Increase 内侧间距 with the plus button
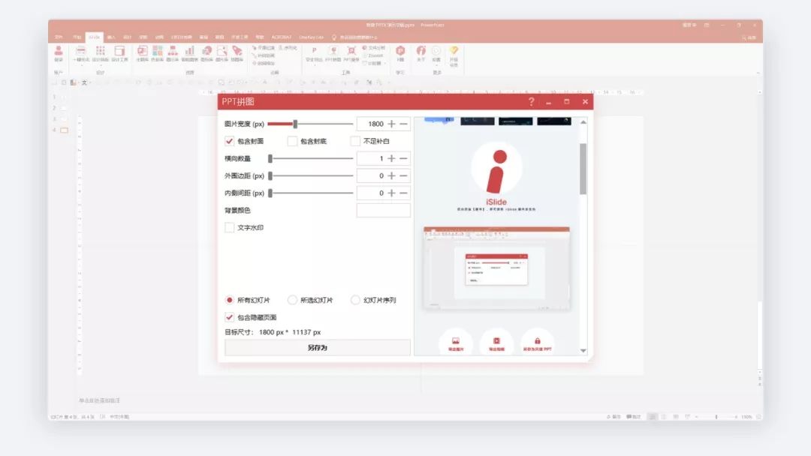811x456 pixels. (x=391, y=193)
